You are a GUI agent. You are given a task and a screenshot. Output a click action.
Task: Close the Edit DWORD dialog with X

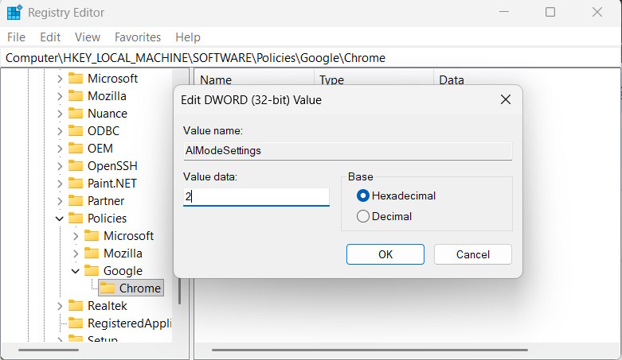[506, 99]
